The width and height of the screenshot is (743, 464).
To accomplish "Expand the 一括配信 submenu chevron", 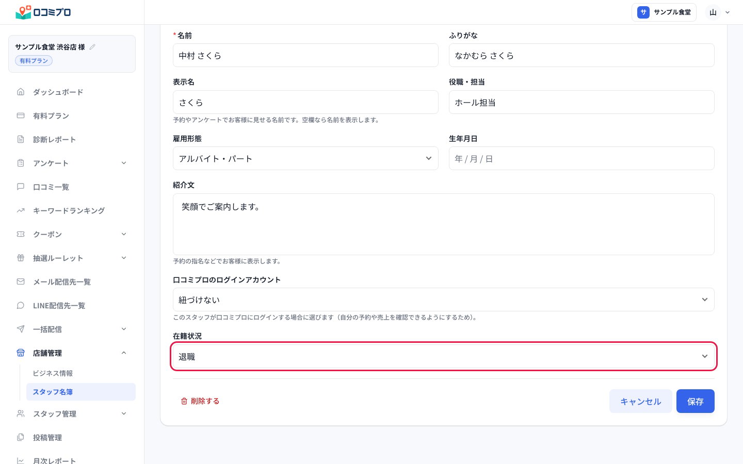I will 124,329.
